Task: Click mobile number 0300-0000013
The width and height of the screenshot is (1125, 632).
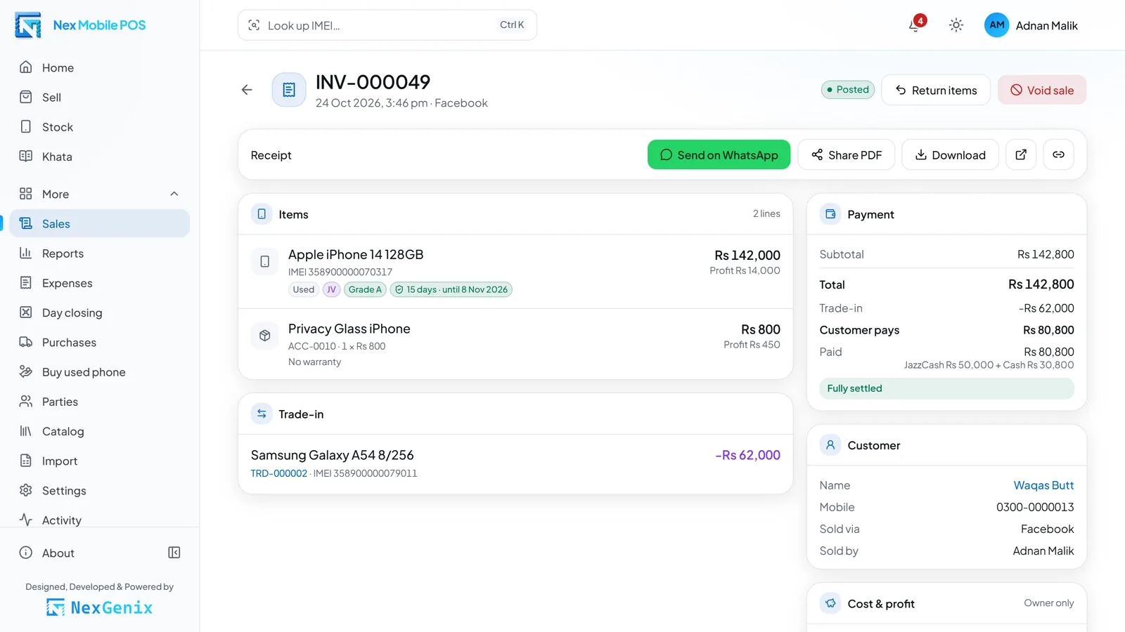Action: [1035, 507]
